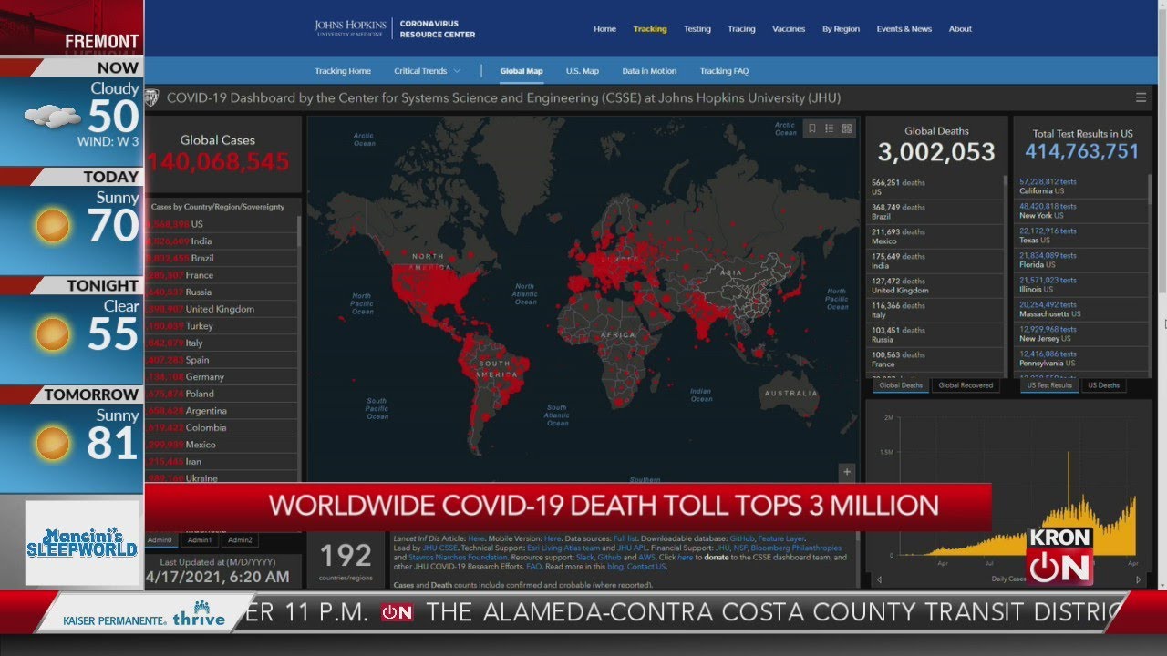Screen dimensions: 1167x656
Task: Click the right arrow under the Daily Cases chart
Action: click(1138, 579)
